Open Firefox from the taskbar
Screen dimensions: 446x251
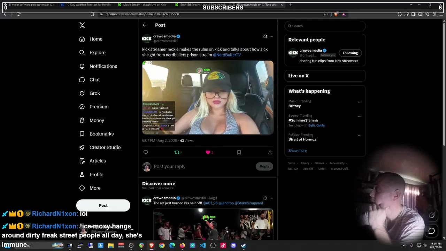pyautogui.click(x=182, y=245)
